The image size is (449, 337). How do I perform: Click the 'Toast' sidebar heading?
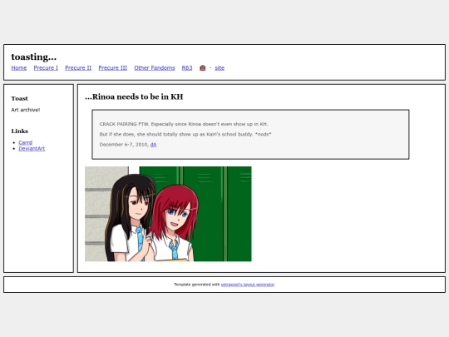(19, 98)
